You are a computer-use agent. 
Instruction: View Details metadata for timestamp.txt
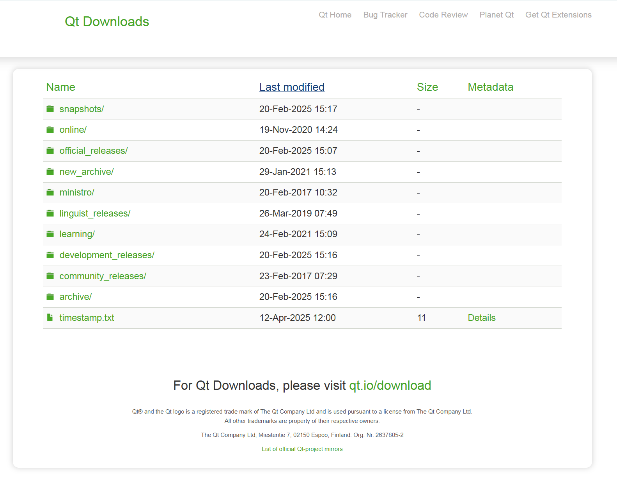point(482,318)
